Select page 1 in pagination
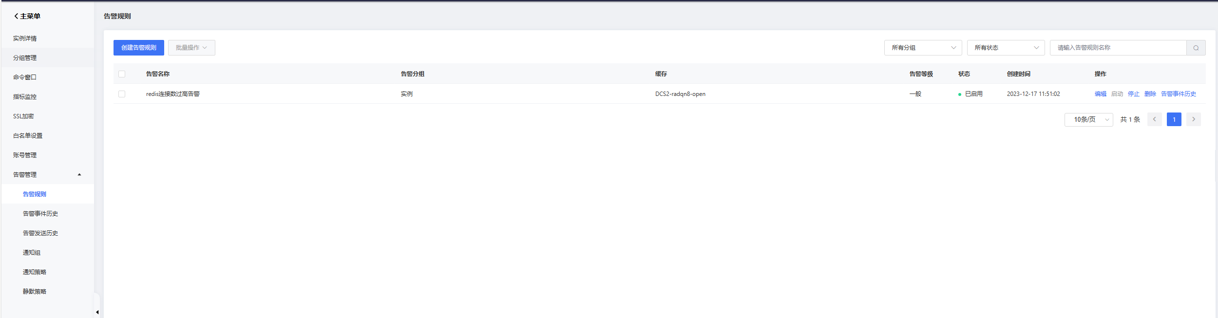1218x318 pixels. [x=1174, y=119]
